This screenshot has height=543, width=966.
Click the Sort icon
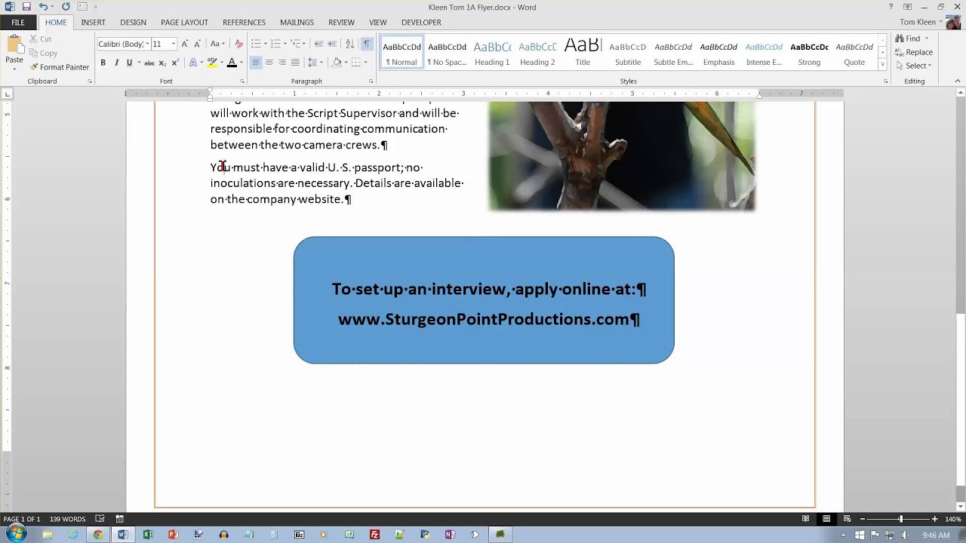coord(349,44)
